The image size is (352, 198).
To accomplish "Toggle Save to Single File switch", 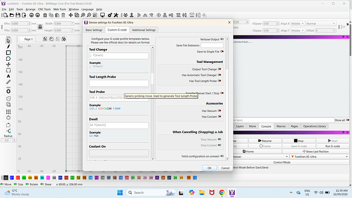I will point(222,52).
